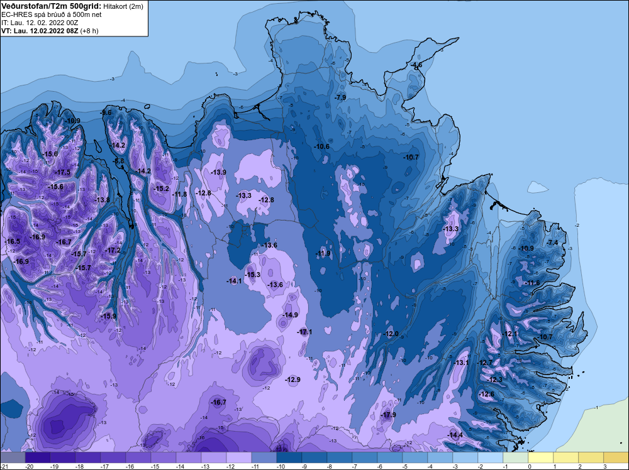Click the -12.1 temperature value
The image size is (629, 470).
[x=510, y=334]
